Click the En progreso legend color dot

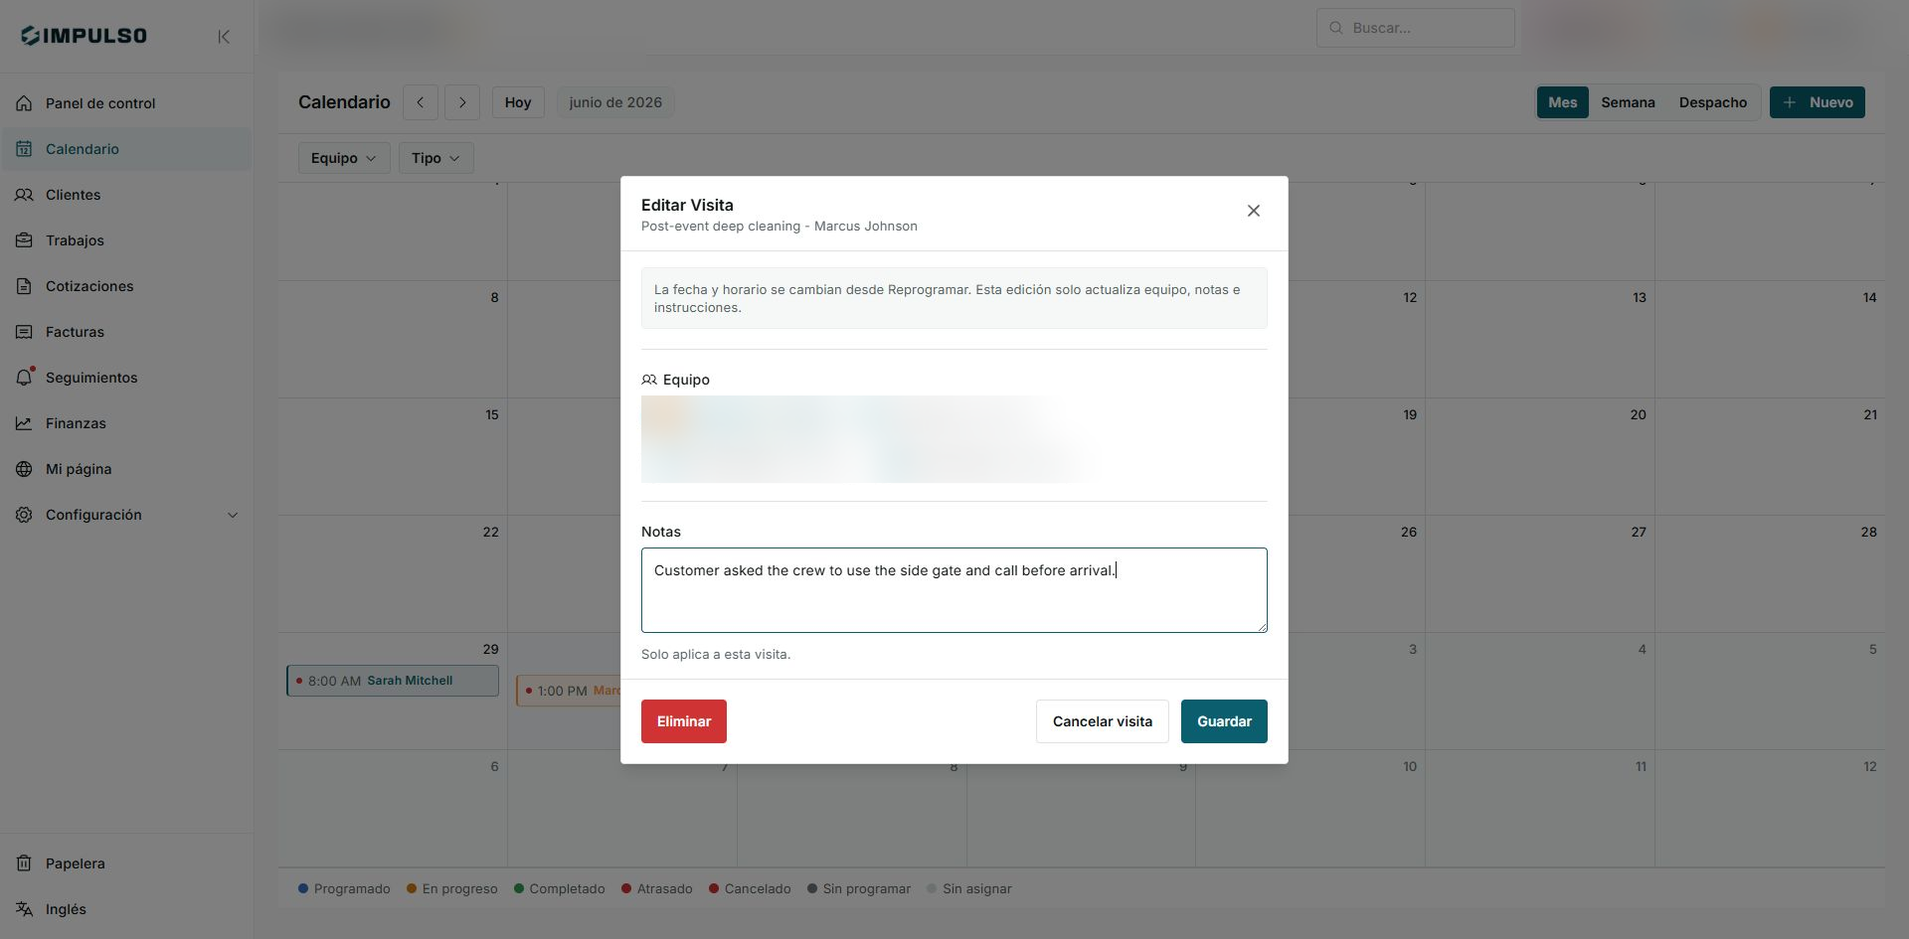coord(412,888)
